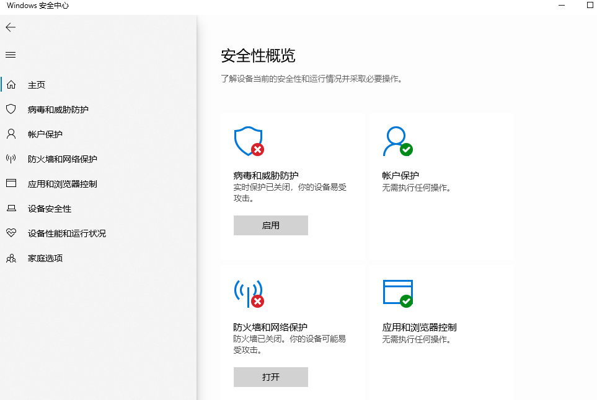Open the 病毒和威胁防护 card title

tap(266, 175)
